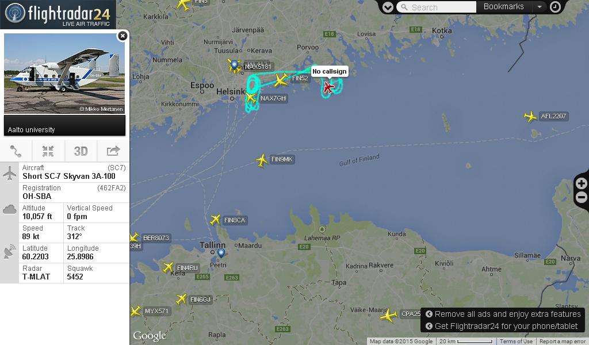
Task: Click Remove all ads and enjoy extra features
Action: (503, 314)
